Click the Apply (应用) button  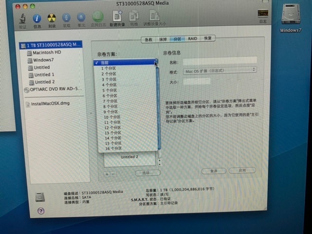point(242,170)
